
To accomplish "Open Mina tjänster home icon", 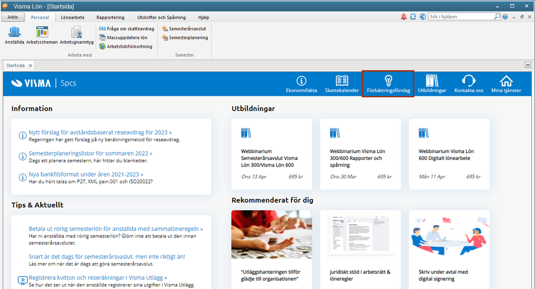I will point(506,84).
